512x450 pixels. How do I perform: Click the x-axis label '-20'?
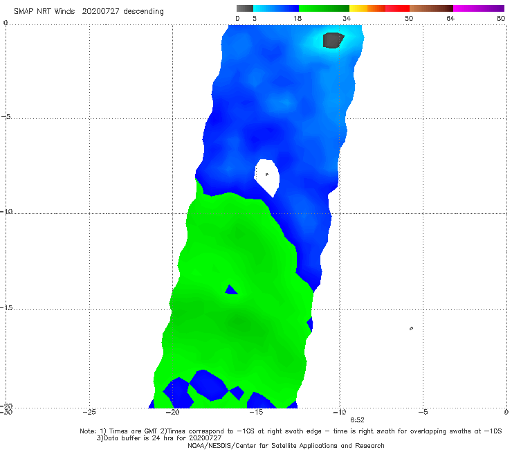pos(173,412)
